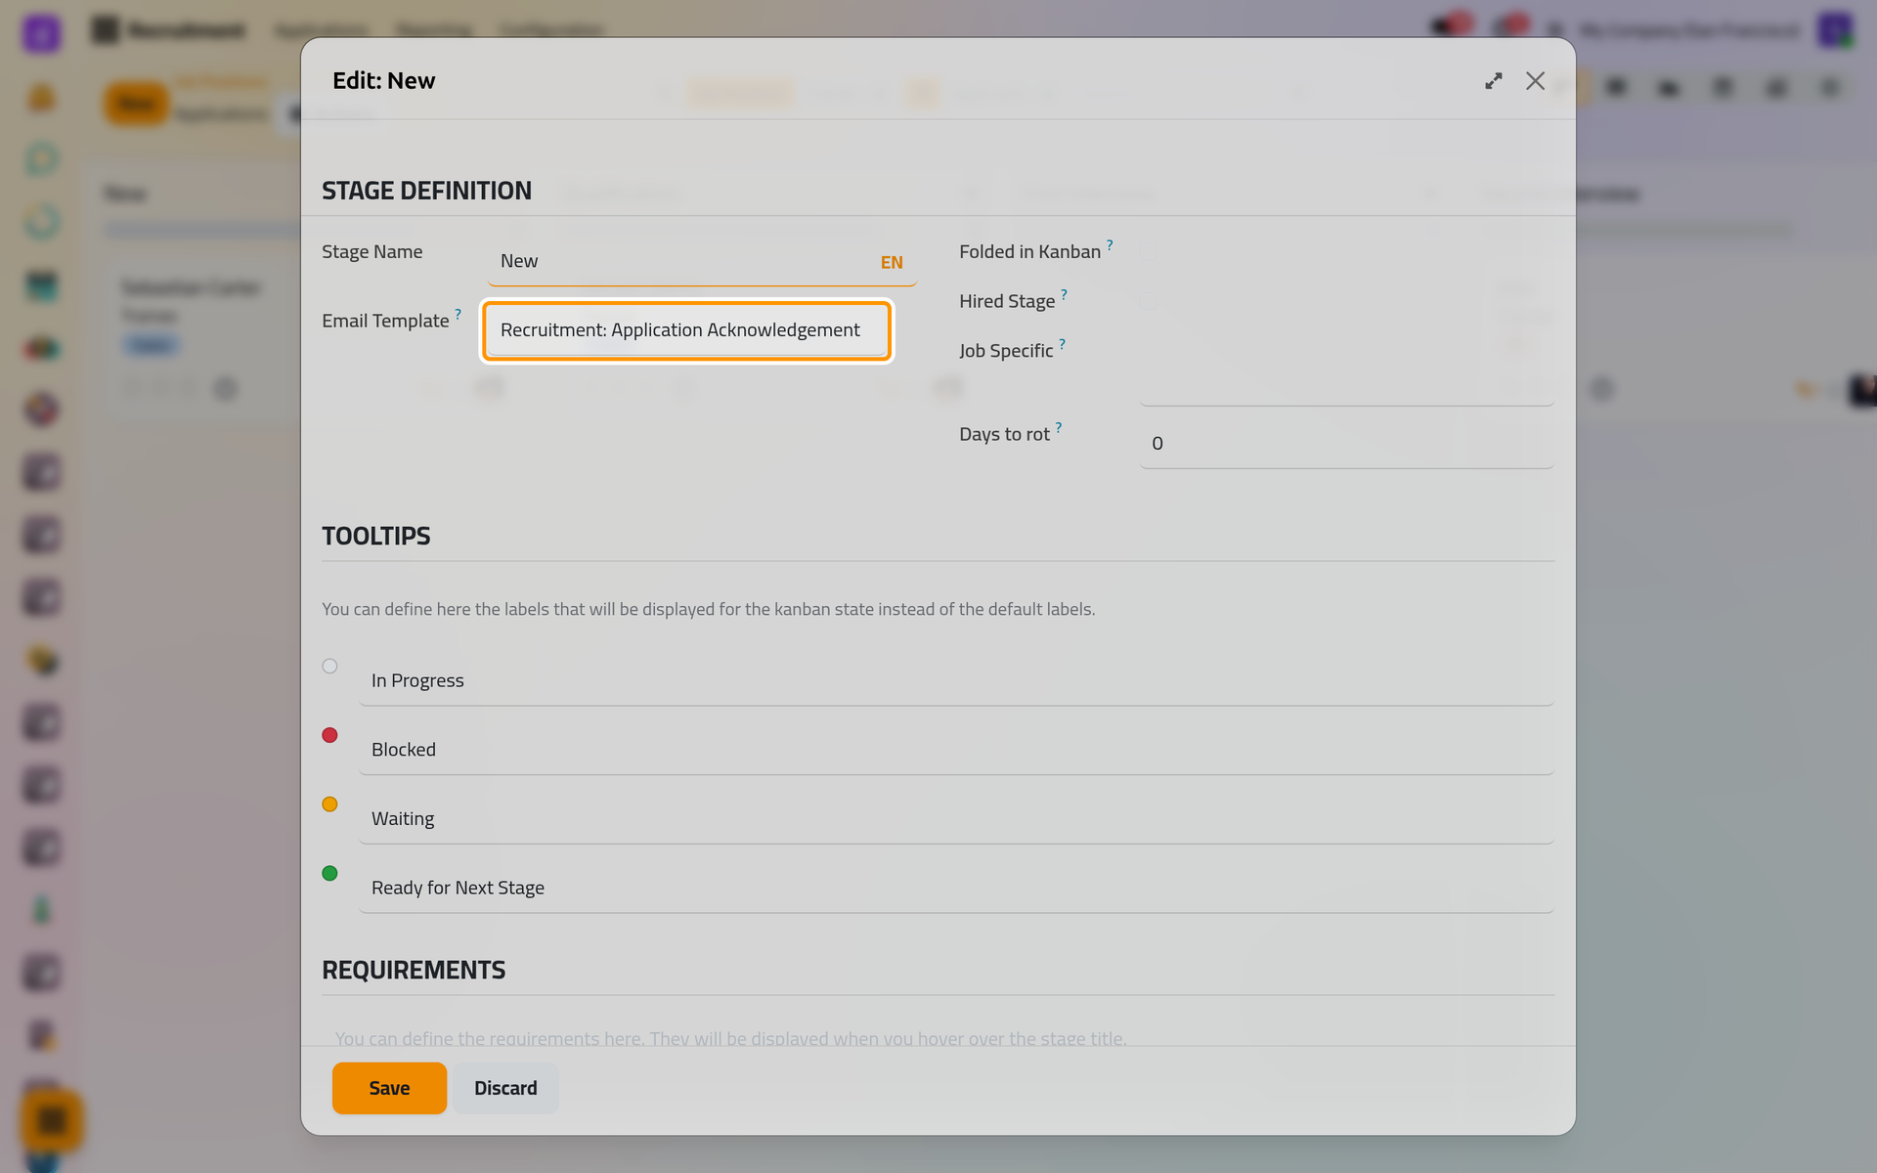Click the Days to rot label
The image size is (1877, 1173).
tap(1004, 434)
